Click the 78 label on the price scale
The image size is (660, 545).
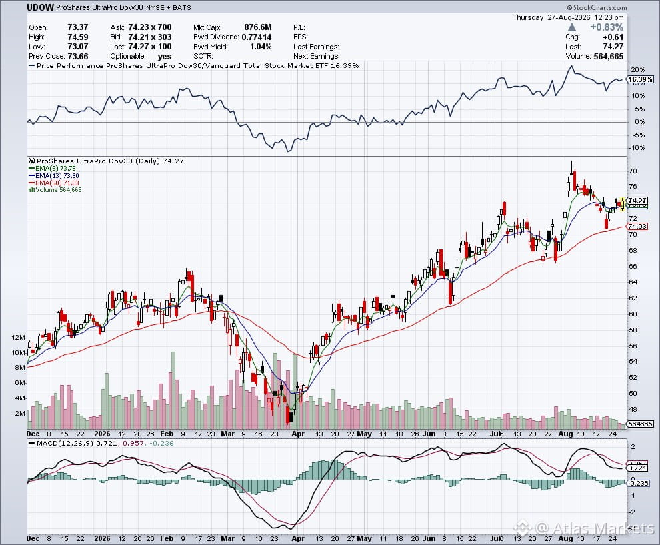point(633,171)
